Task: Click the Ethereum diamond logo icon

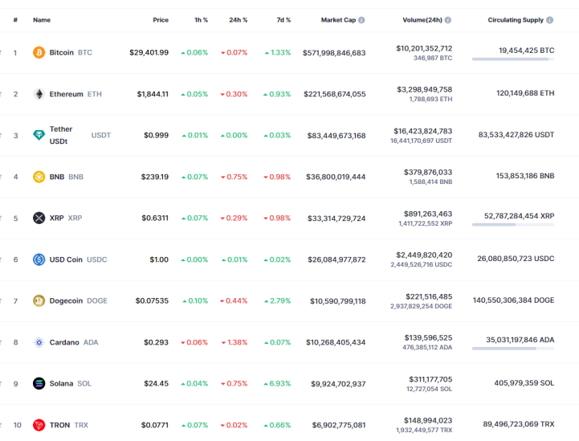Action: coord(39,94)
